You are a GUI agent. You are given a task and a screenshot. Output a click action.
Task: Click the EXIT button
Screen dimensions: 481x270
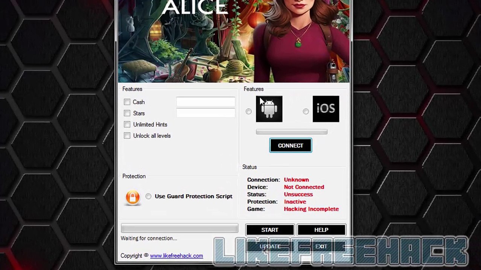321,246
